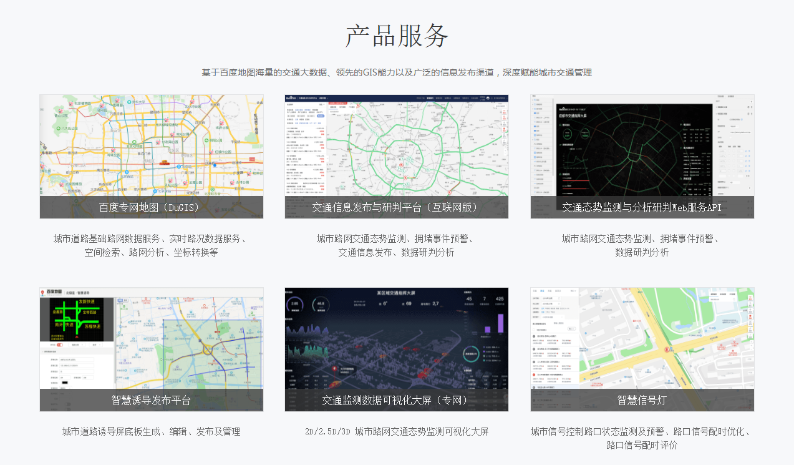Select the 产品服务 heading
The image size is (794, 465).
point(397,36)
